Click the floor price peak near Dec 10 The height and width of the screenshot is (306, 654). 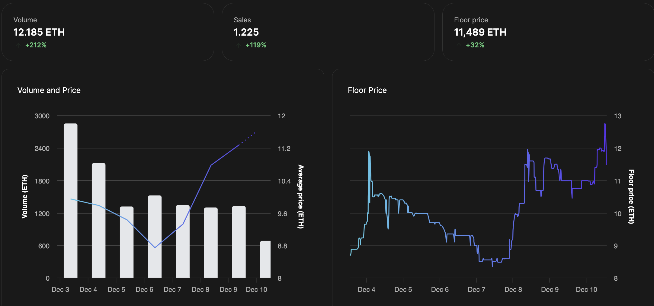605,124
